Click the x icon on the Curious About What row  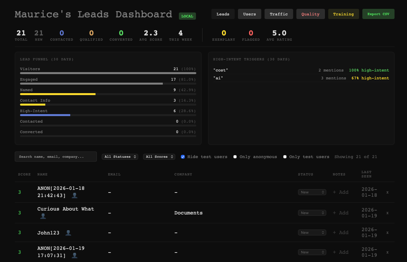tap(387, 213)
